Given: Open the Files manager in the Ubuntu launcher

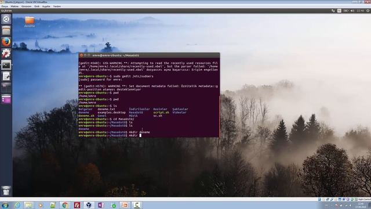Looking at the screenshot, I should point(6,31).
